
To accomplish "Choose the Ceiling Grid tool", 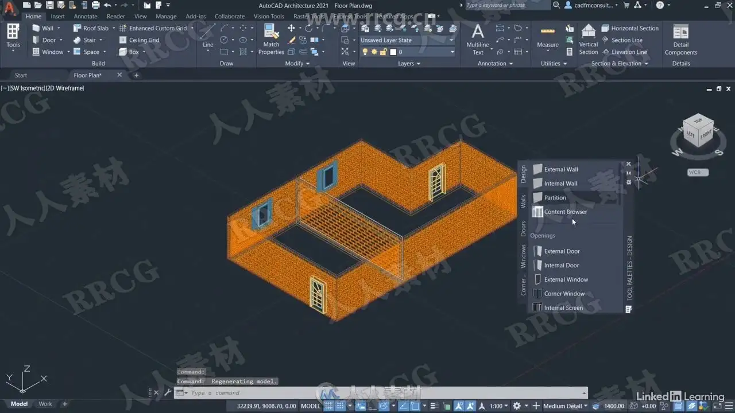I will pos(139,40).
